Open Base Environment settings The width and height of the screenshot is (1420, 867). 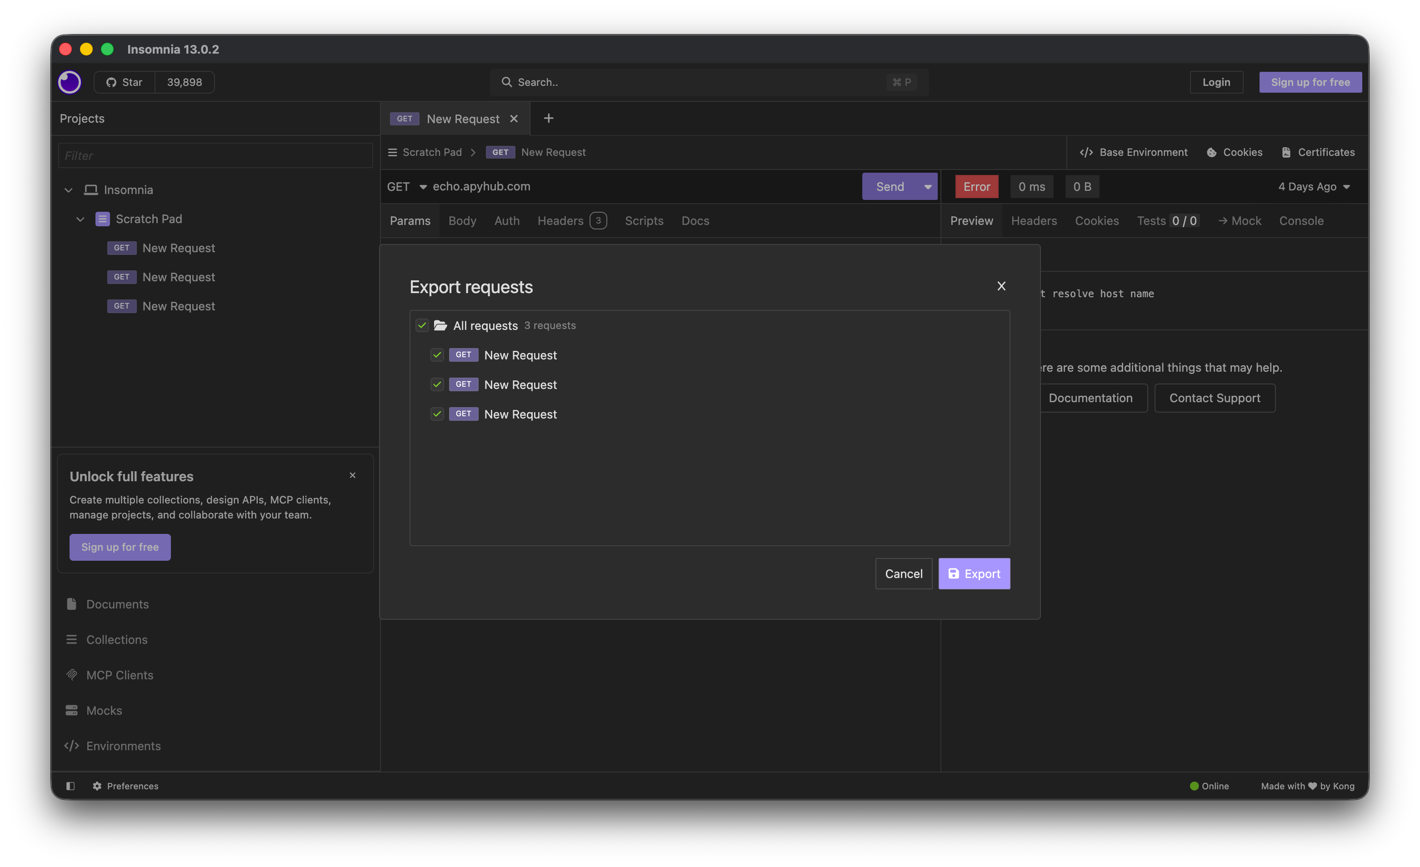pyautogui.click(x=1134, y=153)
